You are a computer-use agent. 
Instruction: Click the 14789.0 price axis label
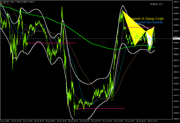pyautogui.click(x=177, y=84)
